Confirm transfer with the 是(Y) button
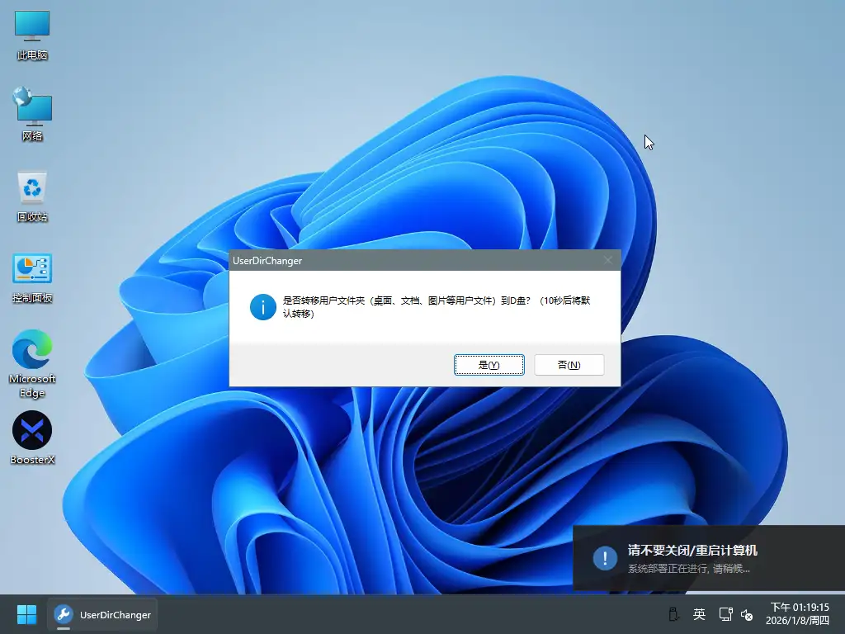Image resolution: width=845 pixels, height=634 pixels. pos(489,365)
